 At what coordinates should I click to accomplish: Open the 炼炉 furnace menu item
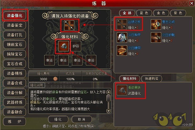(x=14, y=122)
